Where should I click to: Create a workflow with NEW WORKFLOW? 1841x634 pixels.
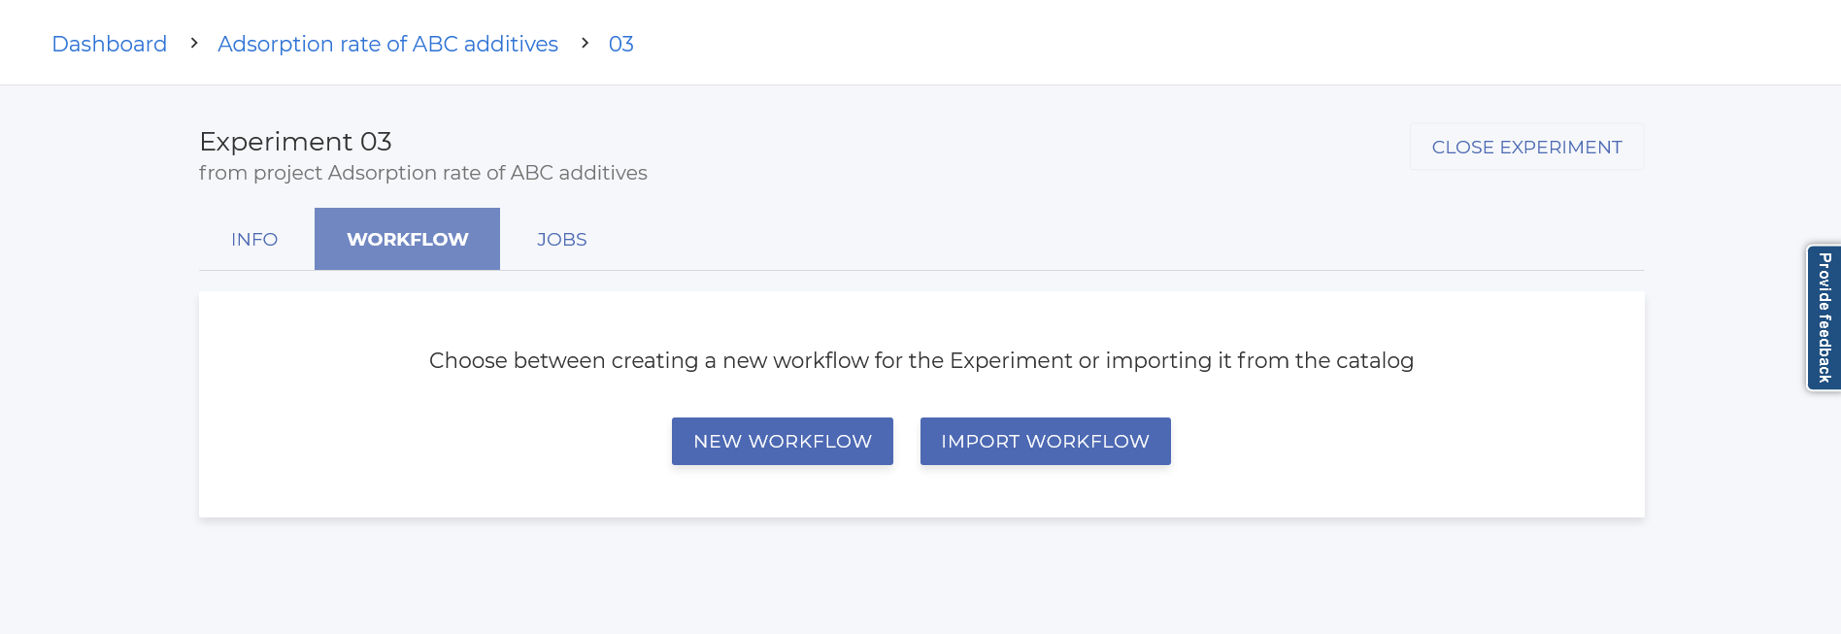782,441
